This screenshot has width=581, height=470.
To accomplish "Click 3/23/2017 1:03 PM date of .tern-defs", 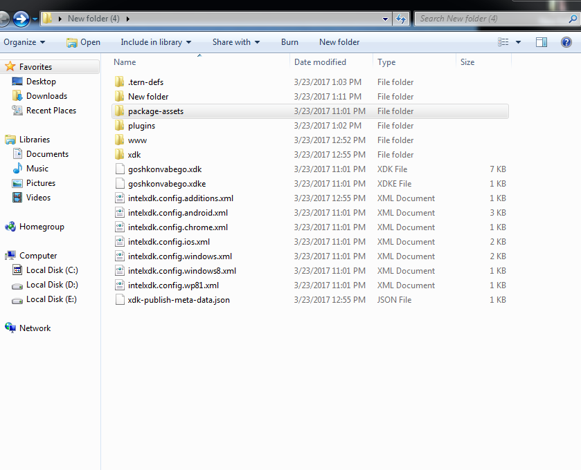I will click(328, 82).
